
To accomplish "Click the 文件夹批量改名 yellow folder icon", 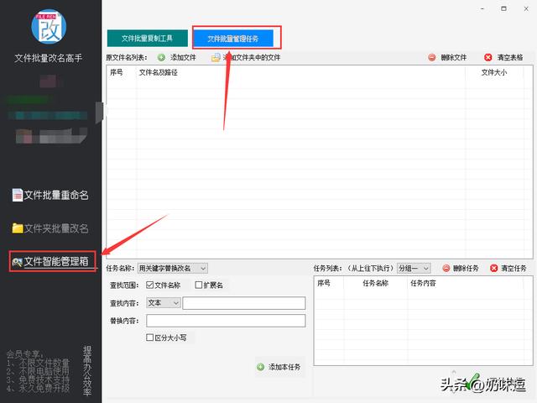I will (18, 228).
